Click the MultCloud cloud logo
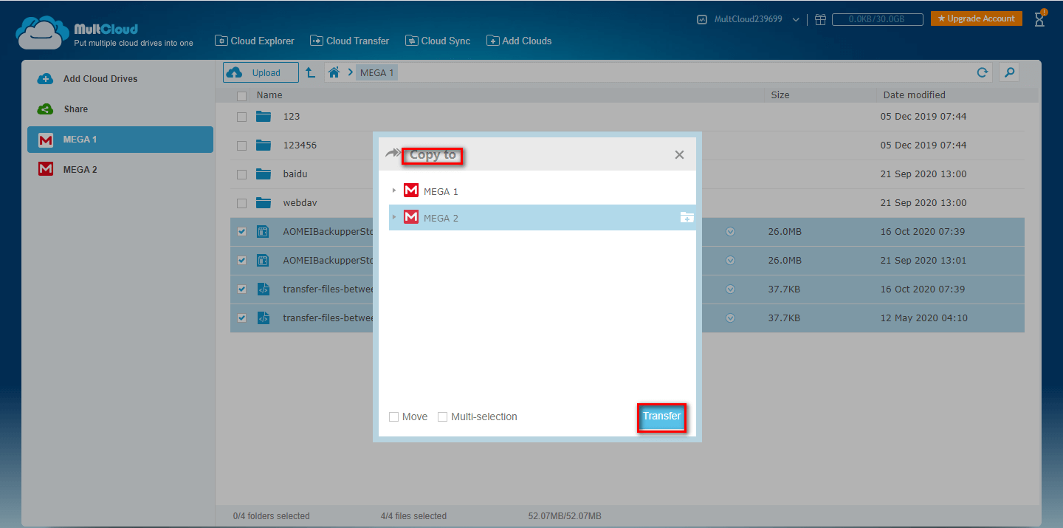 pyautogui.click(x=43, y=33)
